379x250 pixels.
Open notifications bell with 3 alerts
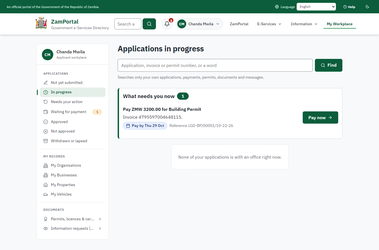(167, 24)
